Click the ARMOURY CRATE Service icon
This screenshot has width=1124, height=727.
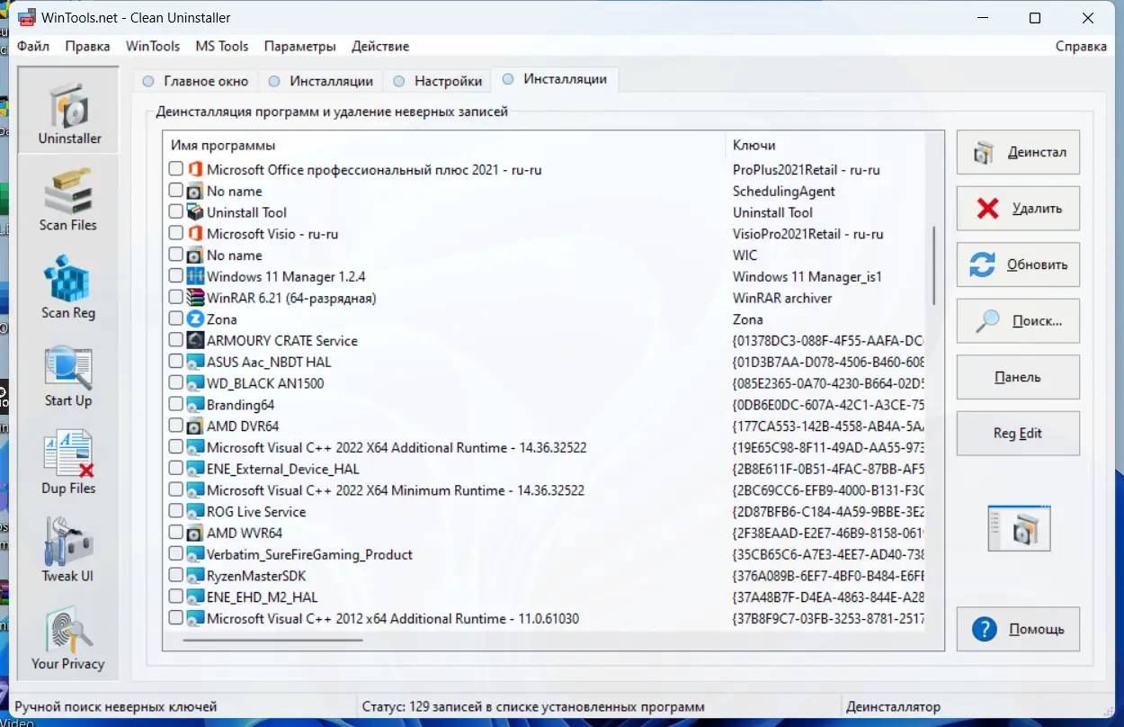click(195, 341)
